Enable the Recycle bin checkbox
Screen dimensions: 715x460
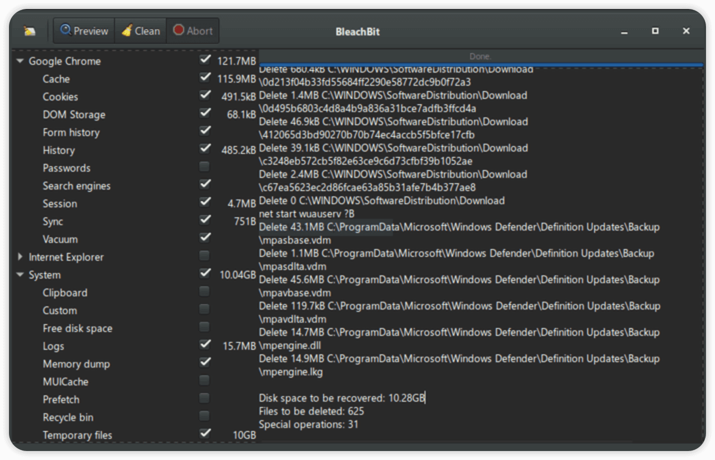coord(204,415)
